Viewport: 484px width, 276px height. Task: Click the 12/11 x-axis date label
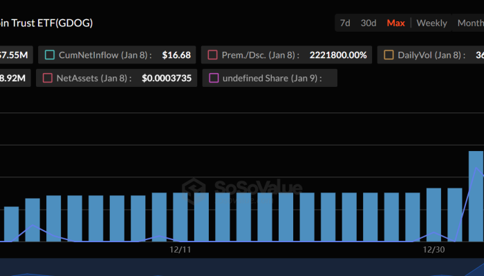180,250
